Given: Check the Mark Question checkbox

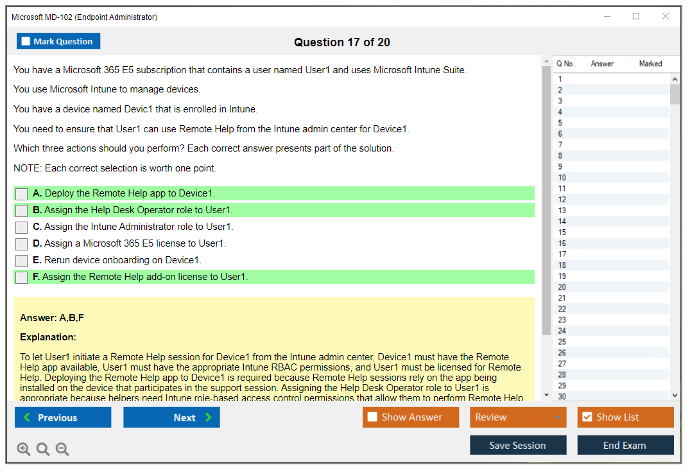Looking at the screenshot, I should [26, 41].
